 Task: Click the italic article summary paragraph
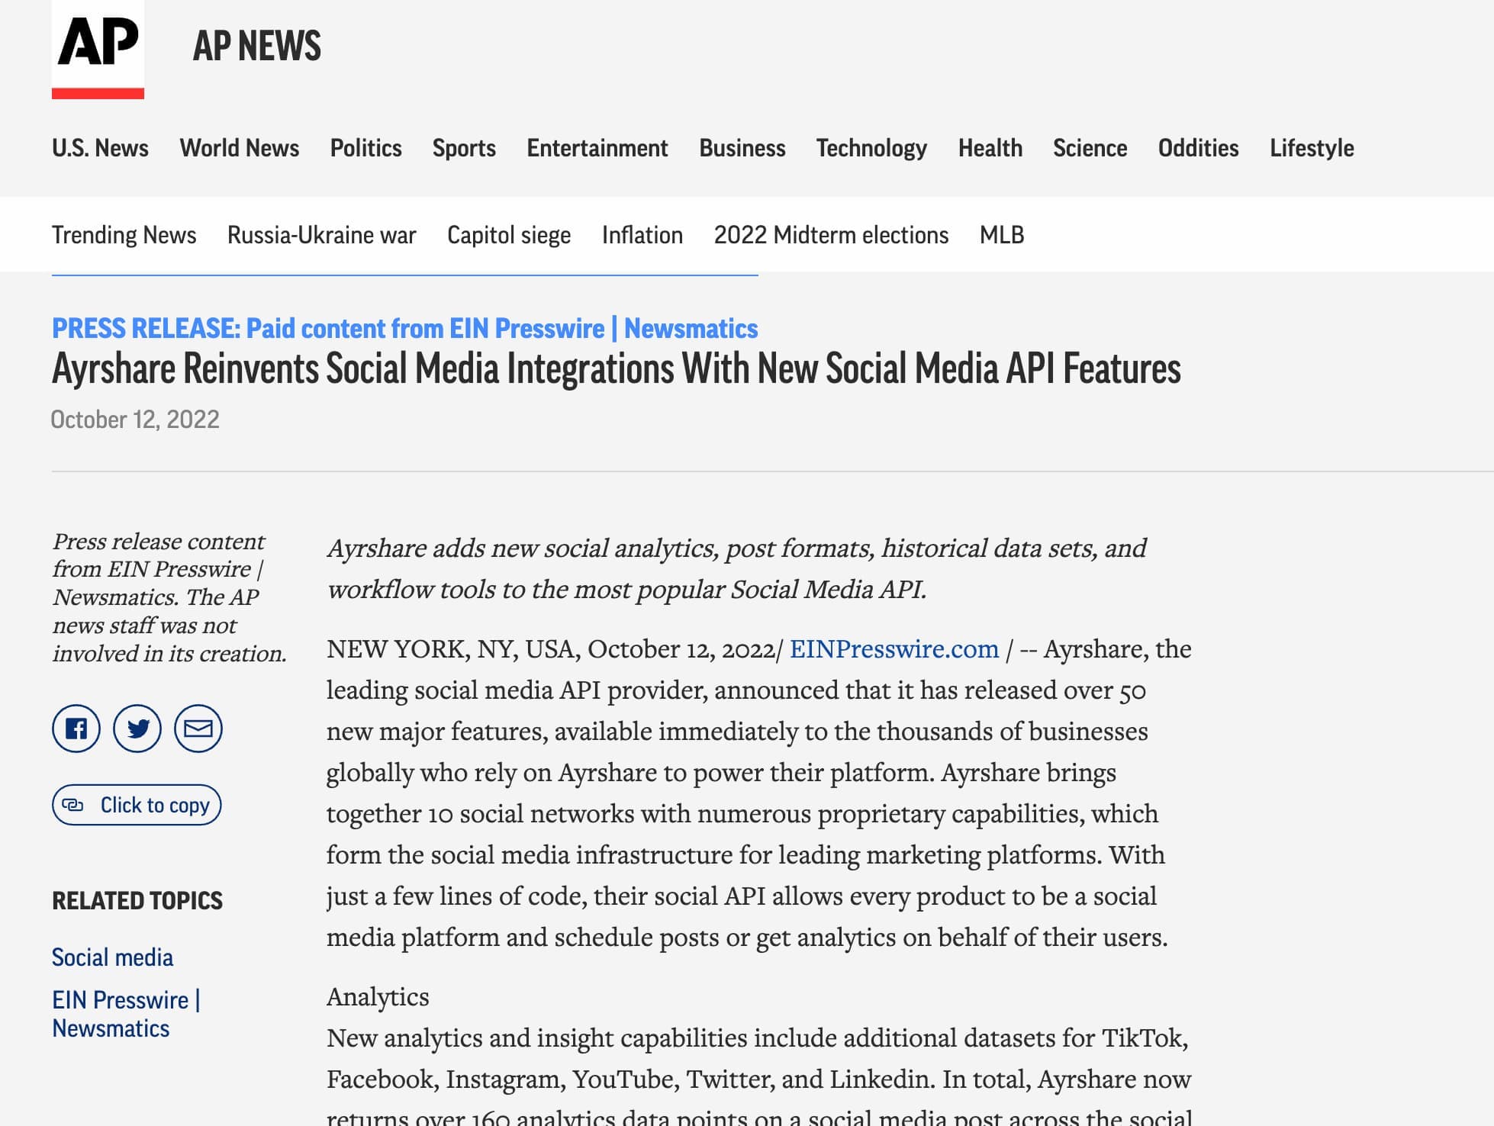click(x=737, y=568)
